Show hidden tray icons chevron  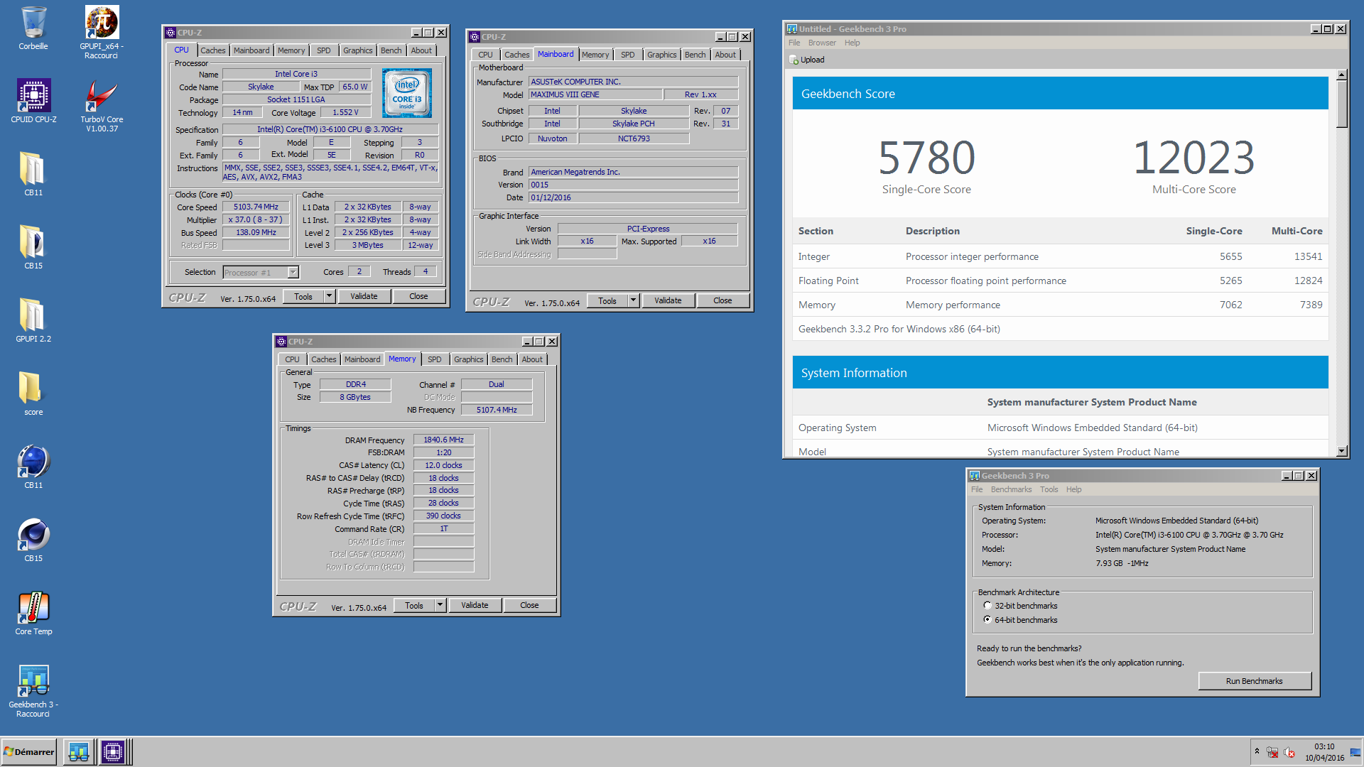click(1257, 751)
